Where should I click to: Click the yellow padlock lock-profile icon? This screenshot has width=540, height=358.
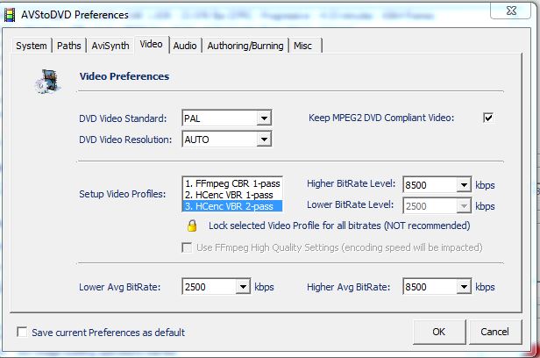click(192, 226)
